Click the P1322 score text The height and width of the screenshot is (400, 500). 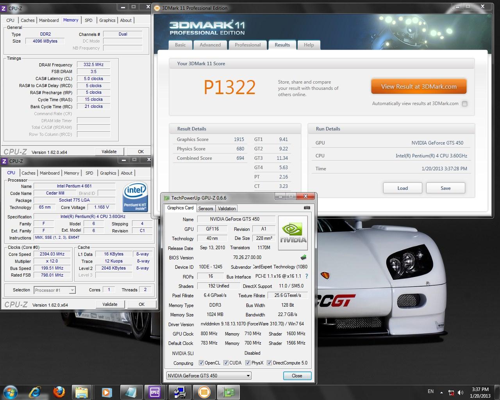tap(230, 87)
